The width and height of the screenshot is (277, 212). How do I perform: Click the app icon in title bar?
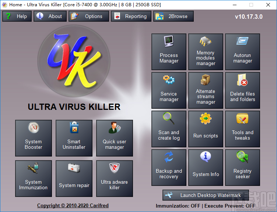pyautogui.click(x=4, y=4)
